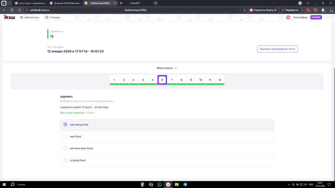The height and width of the screenshot is (188, 335).
Task: Click the "Перевести" translate button
Action: tap(290, 10)
